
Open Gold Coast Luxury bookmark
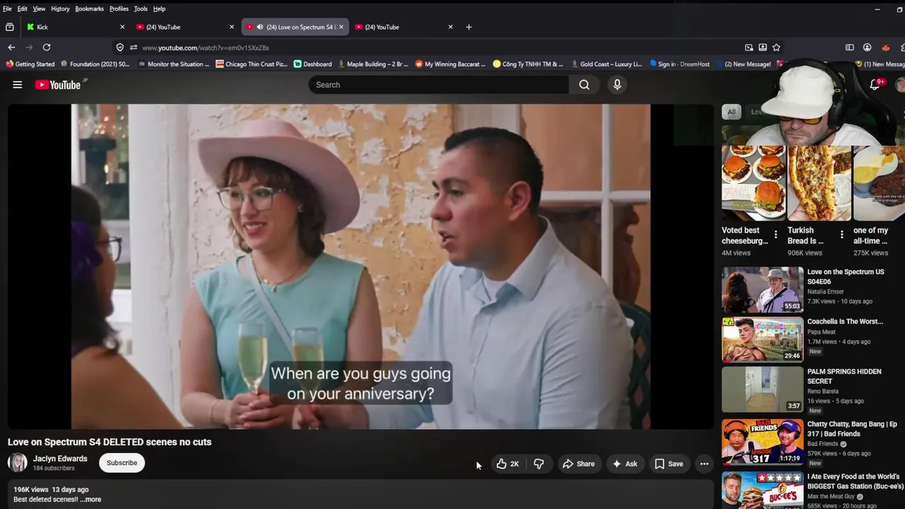click(x=606, y=64)
